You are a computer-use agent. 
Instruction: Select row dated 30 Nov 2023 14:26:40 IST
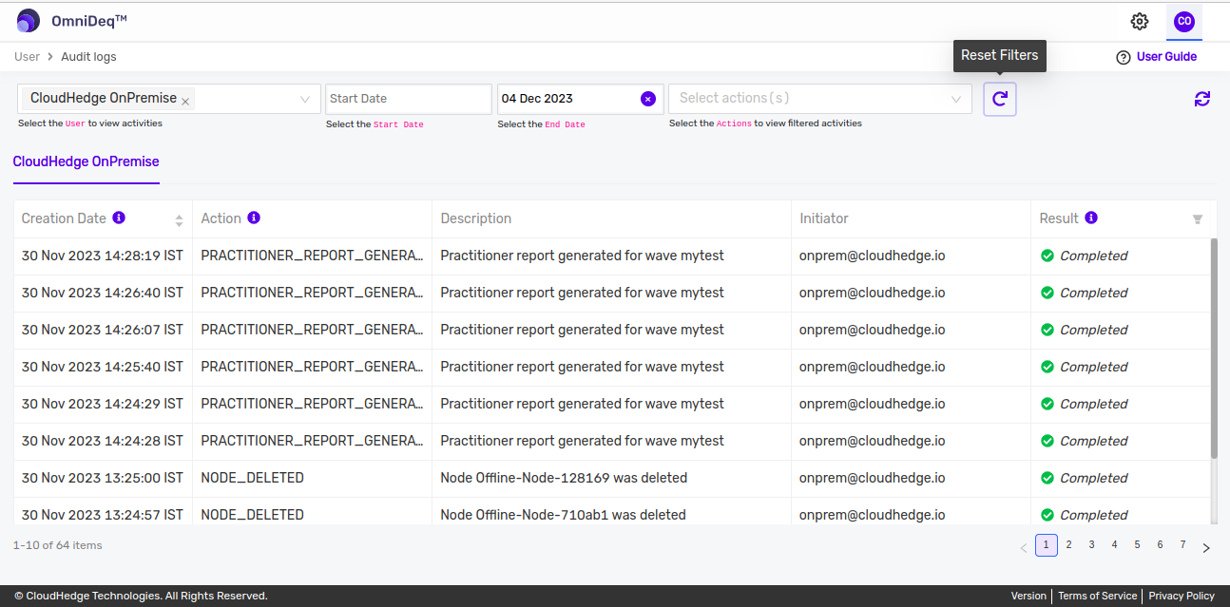pos(612,293)
